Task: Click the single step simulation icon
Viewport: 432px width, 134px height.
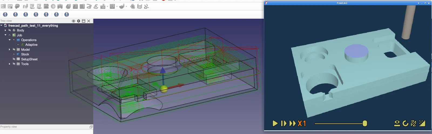Action: [283, 124]
